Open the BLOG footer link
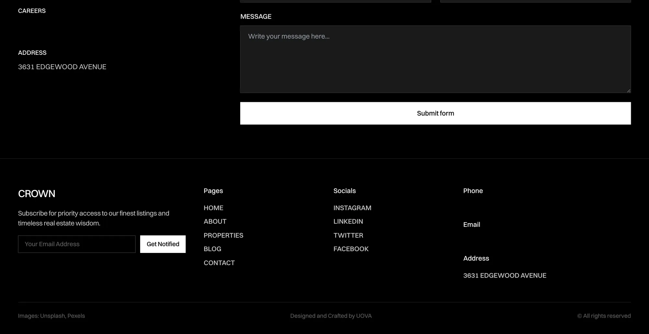Screen dimensions: 649x334 click(213, 249)
